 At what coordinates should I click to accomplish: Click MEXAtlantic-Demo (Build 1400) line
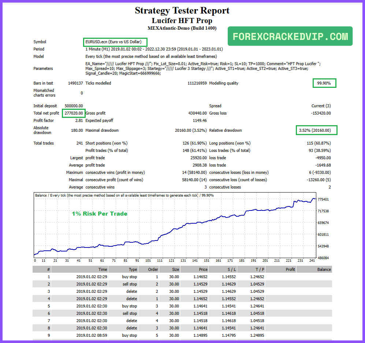click(182, 28)
